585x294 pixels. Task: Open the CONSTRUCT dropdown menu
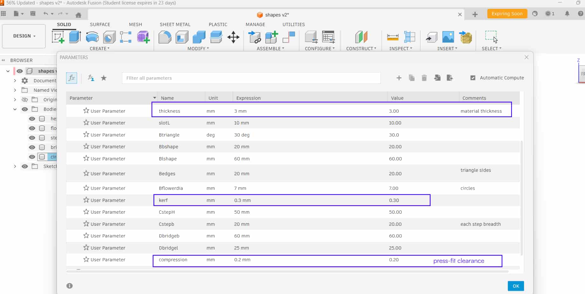pyautogui.click(x=361, y=49)
